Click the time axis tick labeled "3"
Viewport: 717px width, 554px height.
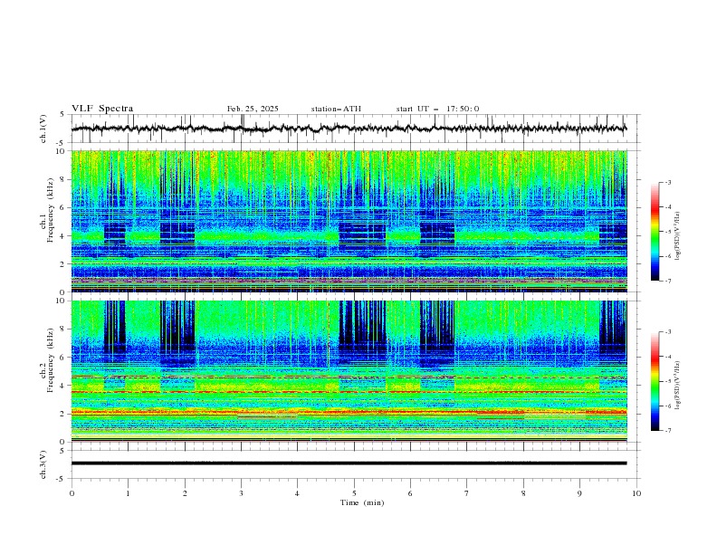(x=241, y=493)
